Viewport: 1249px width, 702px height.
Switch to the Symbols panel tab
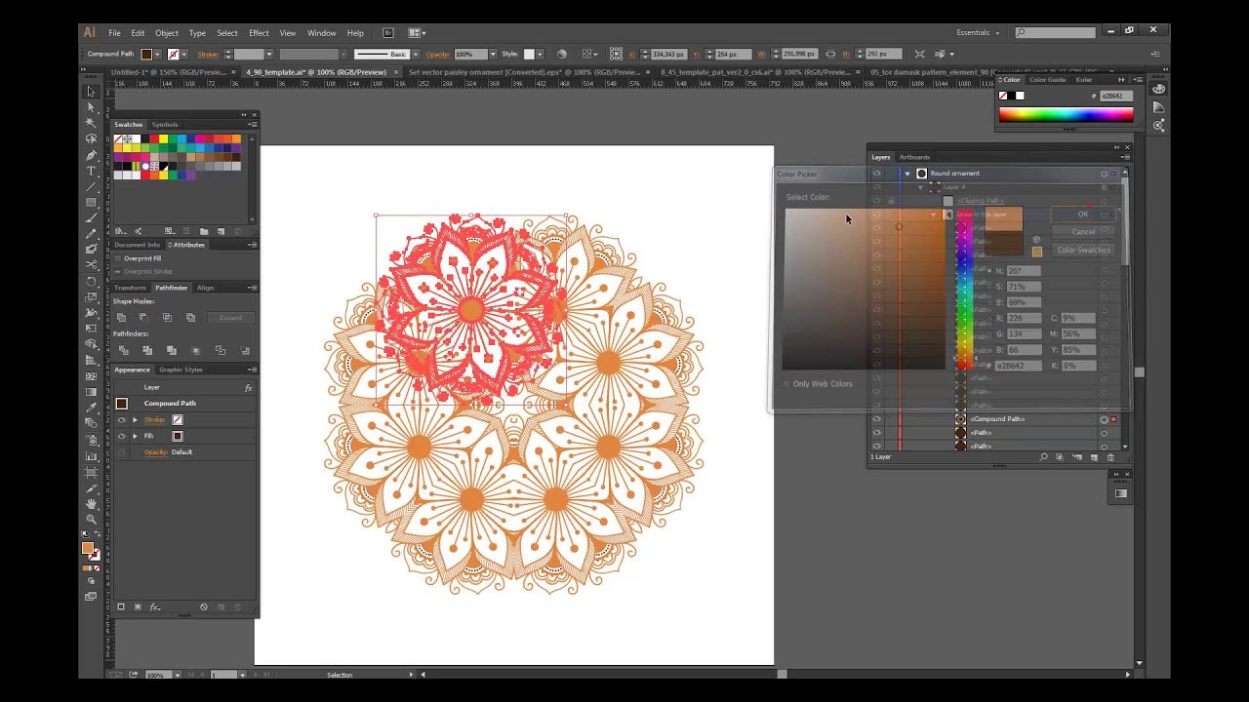click(165, 125)
